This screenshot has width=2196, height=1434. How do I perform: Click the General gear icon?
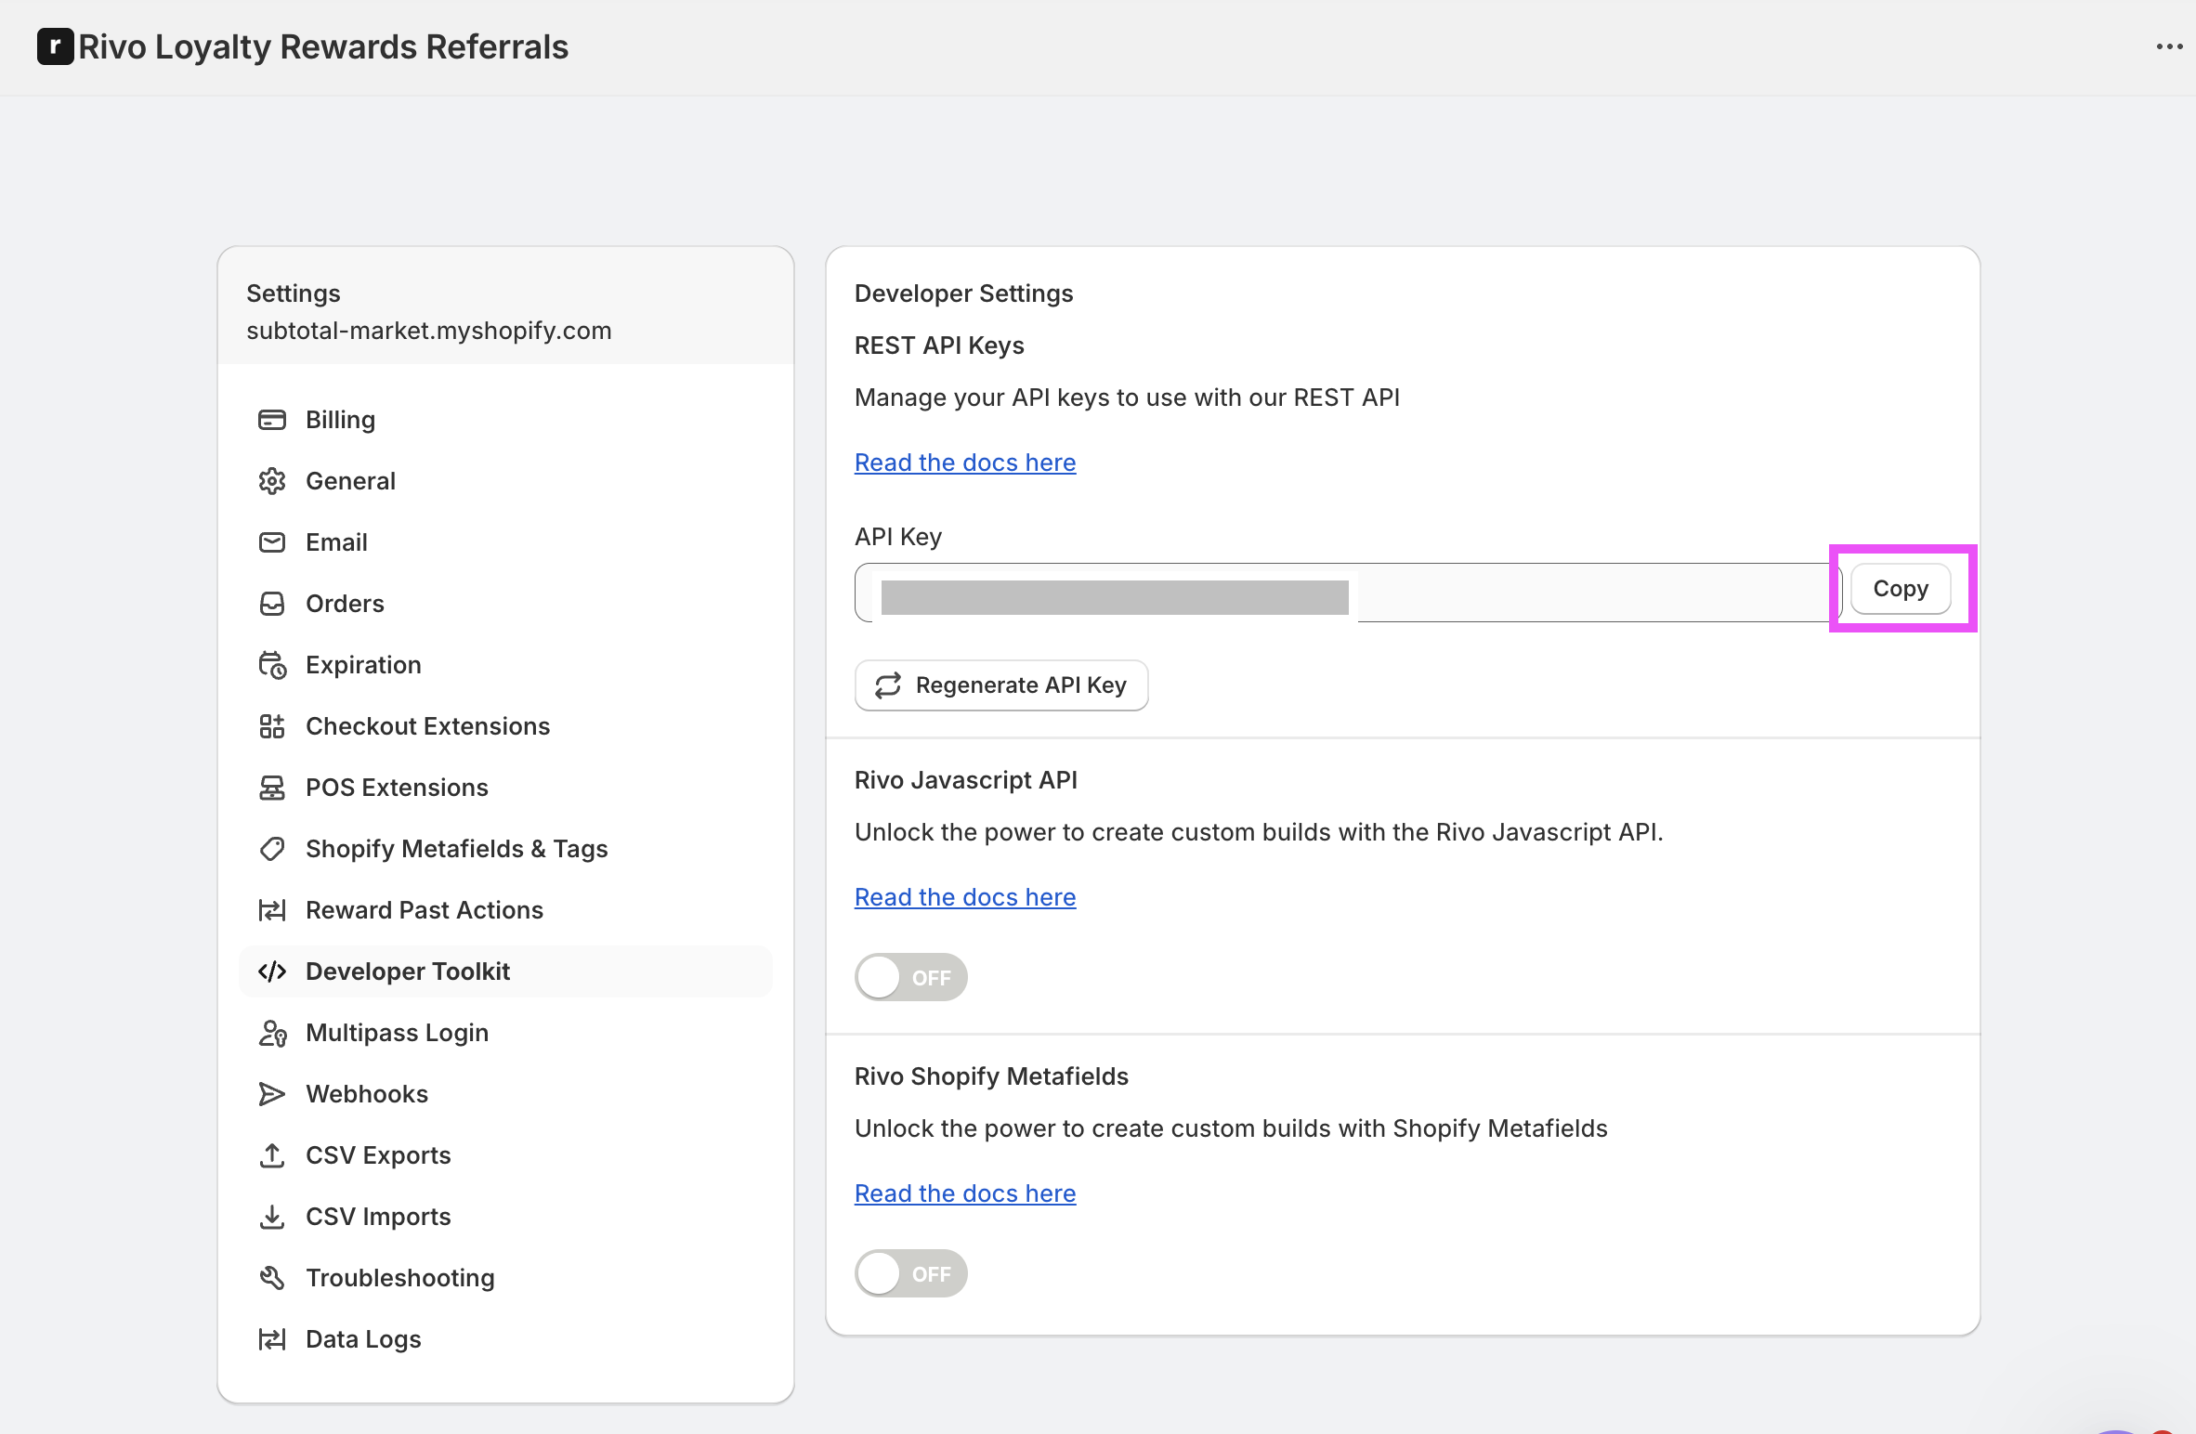point(271,481)
